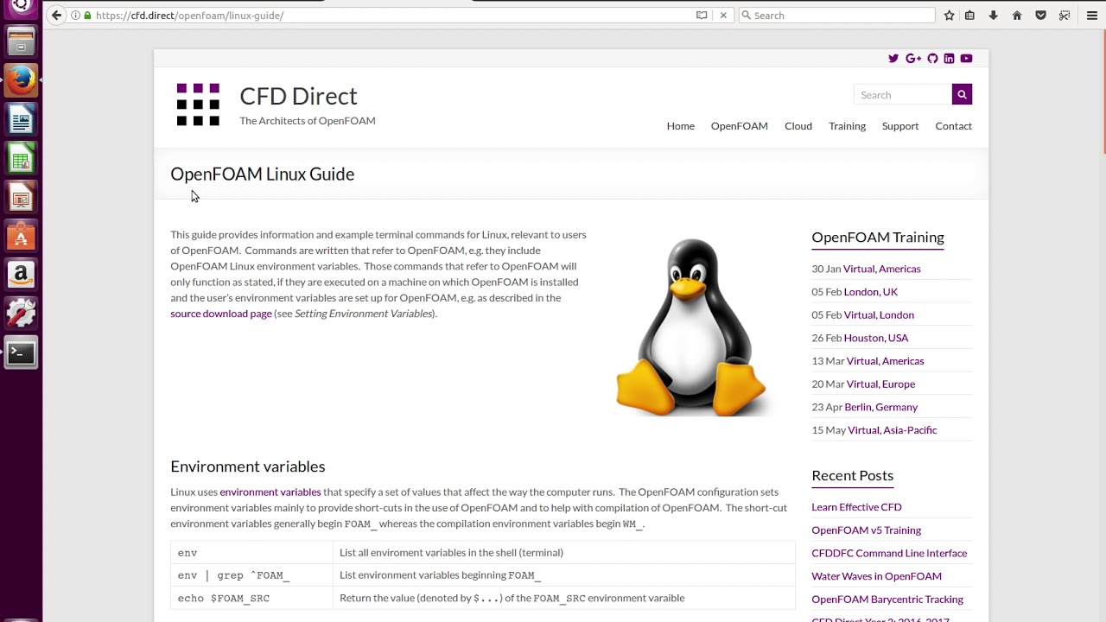Show bookmarks list icon in toolbar
The height and width of the screenshot is (622, 1106).
[x=970, y=16]
